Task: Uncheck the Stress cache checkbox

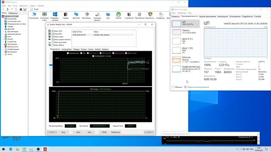Action: click(x=53, y=37)
